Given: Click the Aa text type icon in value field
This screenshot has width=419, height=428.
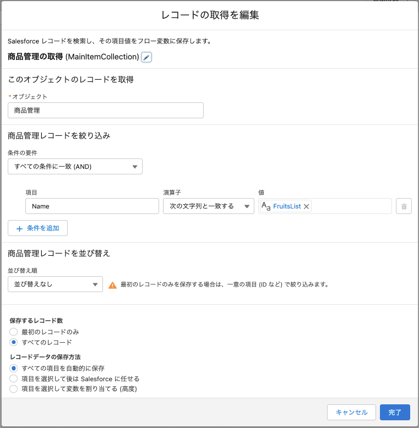Looking at the screenshot, I should tap(266, 206).
